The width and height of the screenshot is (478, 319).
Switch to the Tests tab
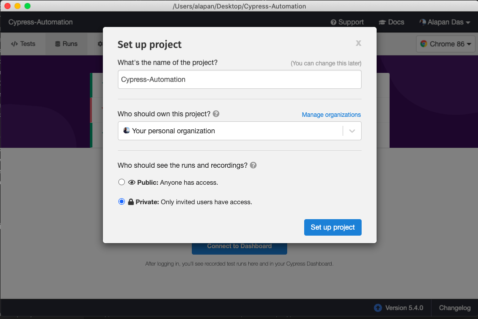point(23,44)
